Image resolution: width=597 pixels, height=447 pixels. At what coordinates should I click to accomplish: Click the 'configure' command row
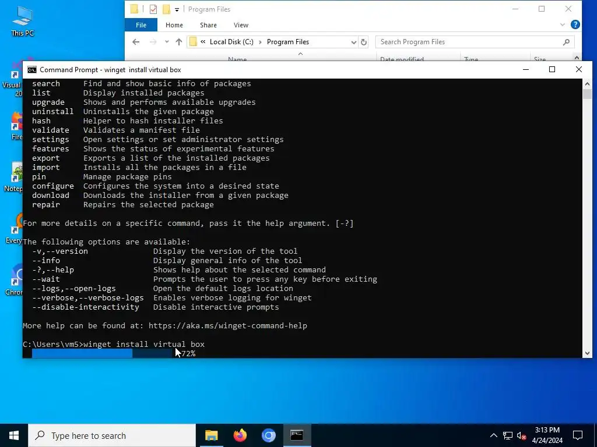(155, 186)
